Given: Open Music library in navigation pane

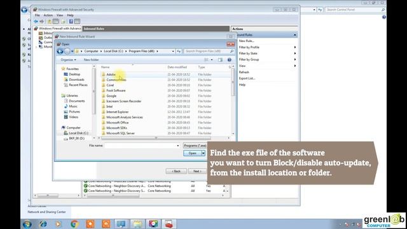Looking at the screenshot, I should click(73, 106).
